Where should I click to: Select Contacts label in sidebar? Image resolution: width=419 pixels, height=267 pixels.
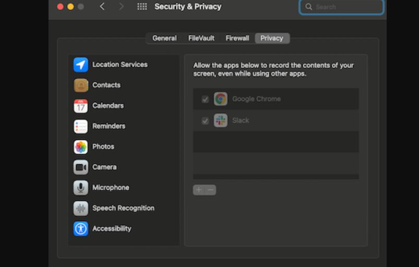pos(106,85)
